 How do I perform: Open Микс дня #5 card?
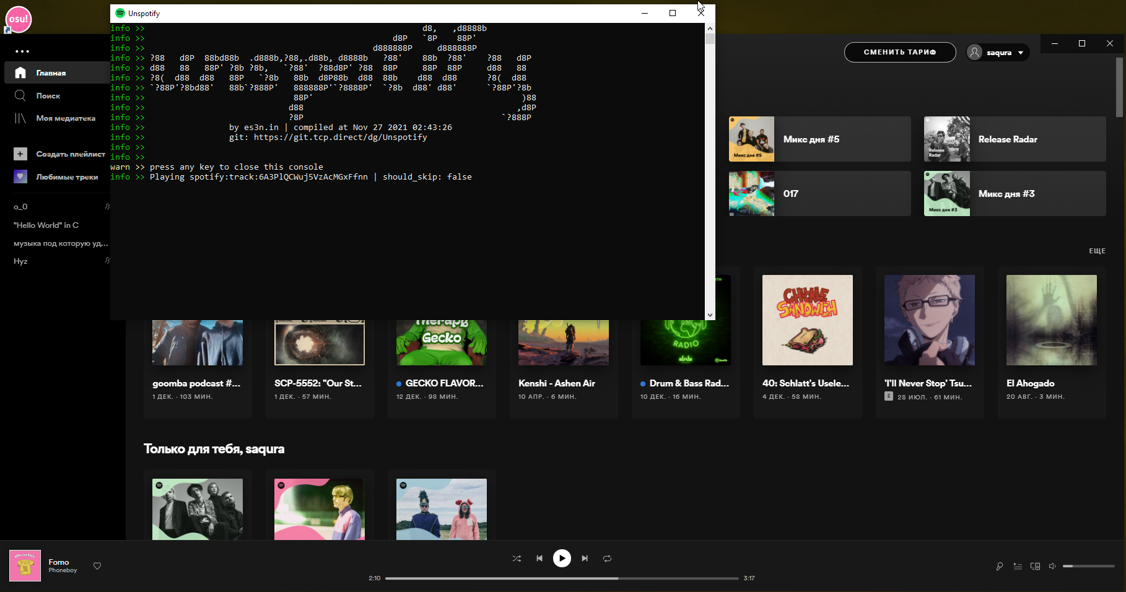pyautogui.click(x=820, y=139)
